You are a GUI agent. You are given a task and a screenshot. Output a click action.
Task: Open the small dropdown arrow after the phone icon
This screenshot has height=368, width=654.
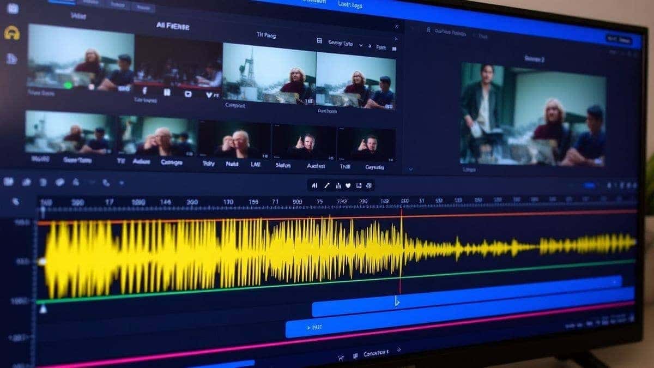(121, 183)
